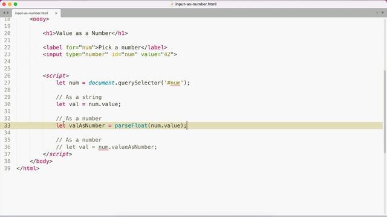Minimize the window with yellow button
This screenshot has width=387, height=217.
point(10,4)
